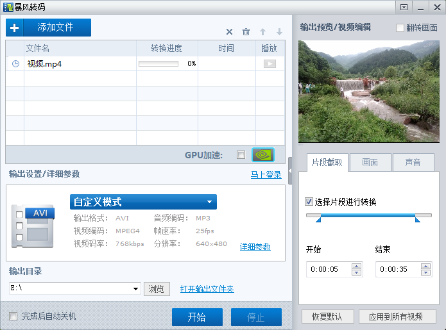Open the 自定义模式 dropdown
The image size is (446, 330).
pos(143,202)
